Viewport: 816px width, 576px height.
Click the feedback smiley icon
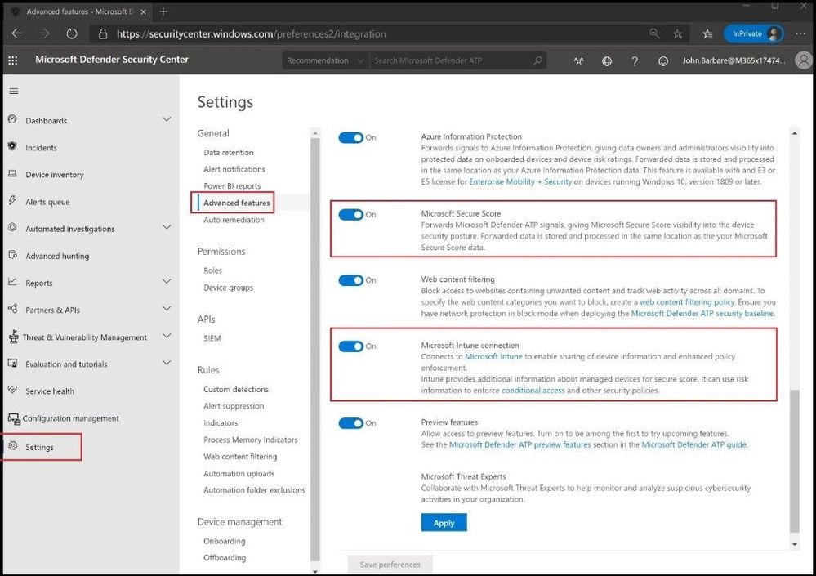[x=663, y=61]
